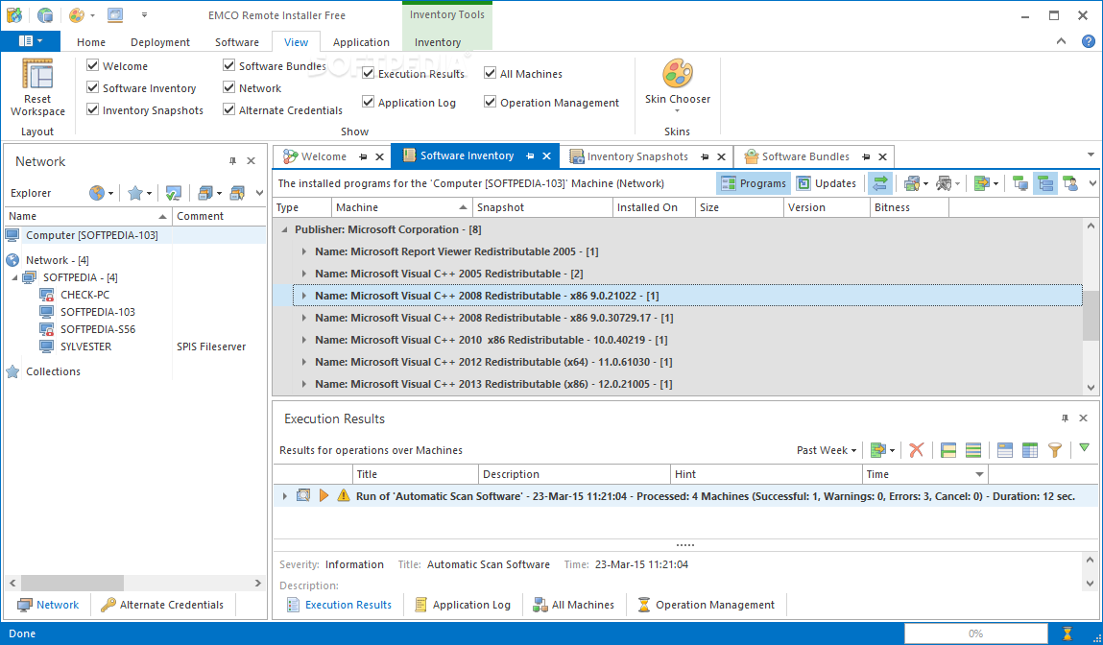
Task: Click the hourglass icon in status bar
Action: [x=1067, y=633]
